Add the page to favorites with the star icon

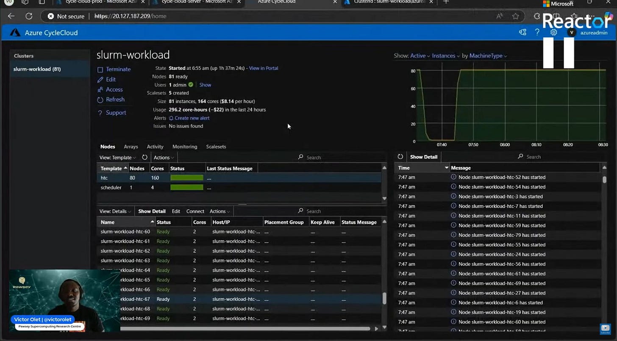515,16
